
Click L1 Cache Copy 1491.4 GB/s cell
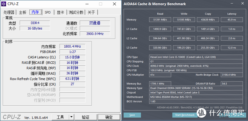click(208, 29)
